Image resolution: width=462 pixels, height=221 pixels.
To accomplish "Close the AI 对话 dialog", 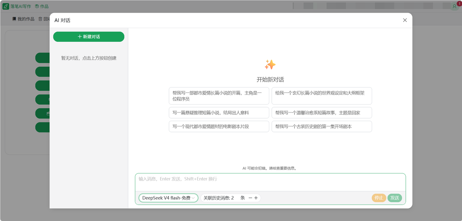I will click(x=405, y=20).
